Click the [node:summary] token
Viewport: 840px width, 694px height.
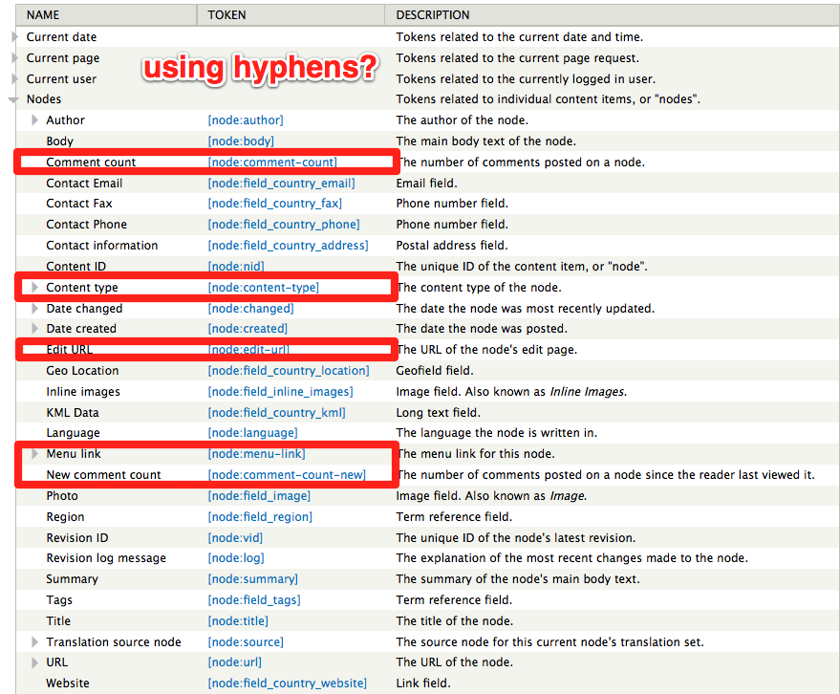click(253, 578)
